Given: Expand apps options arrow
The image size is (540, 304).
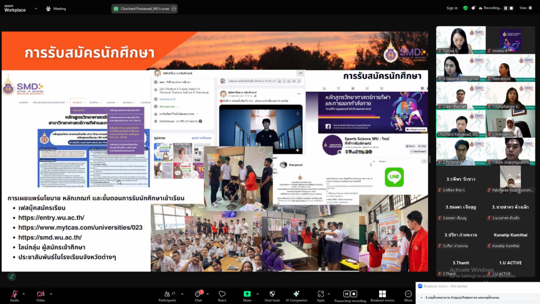Looking at the screenshot, I should 329,294.
